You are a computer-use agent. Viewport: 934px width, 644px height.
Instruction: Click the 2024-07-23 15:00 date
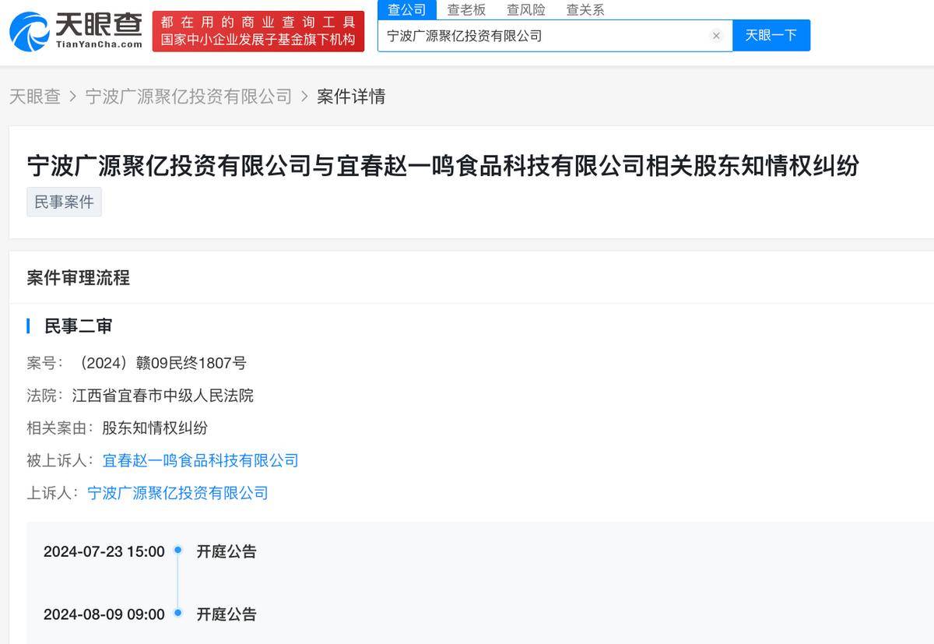[104, 551]
